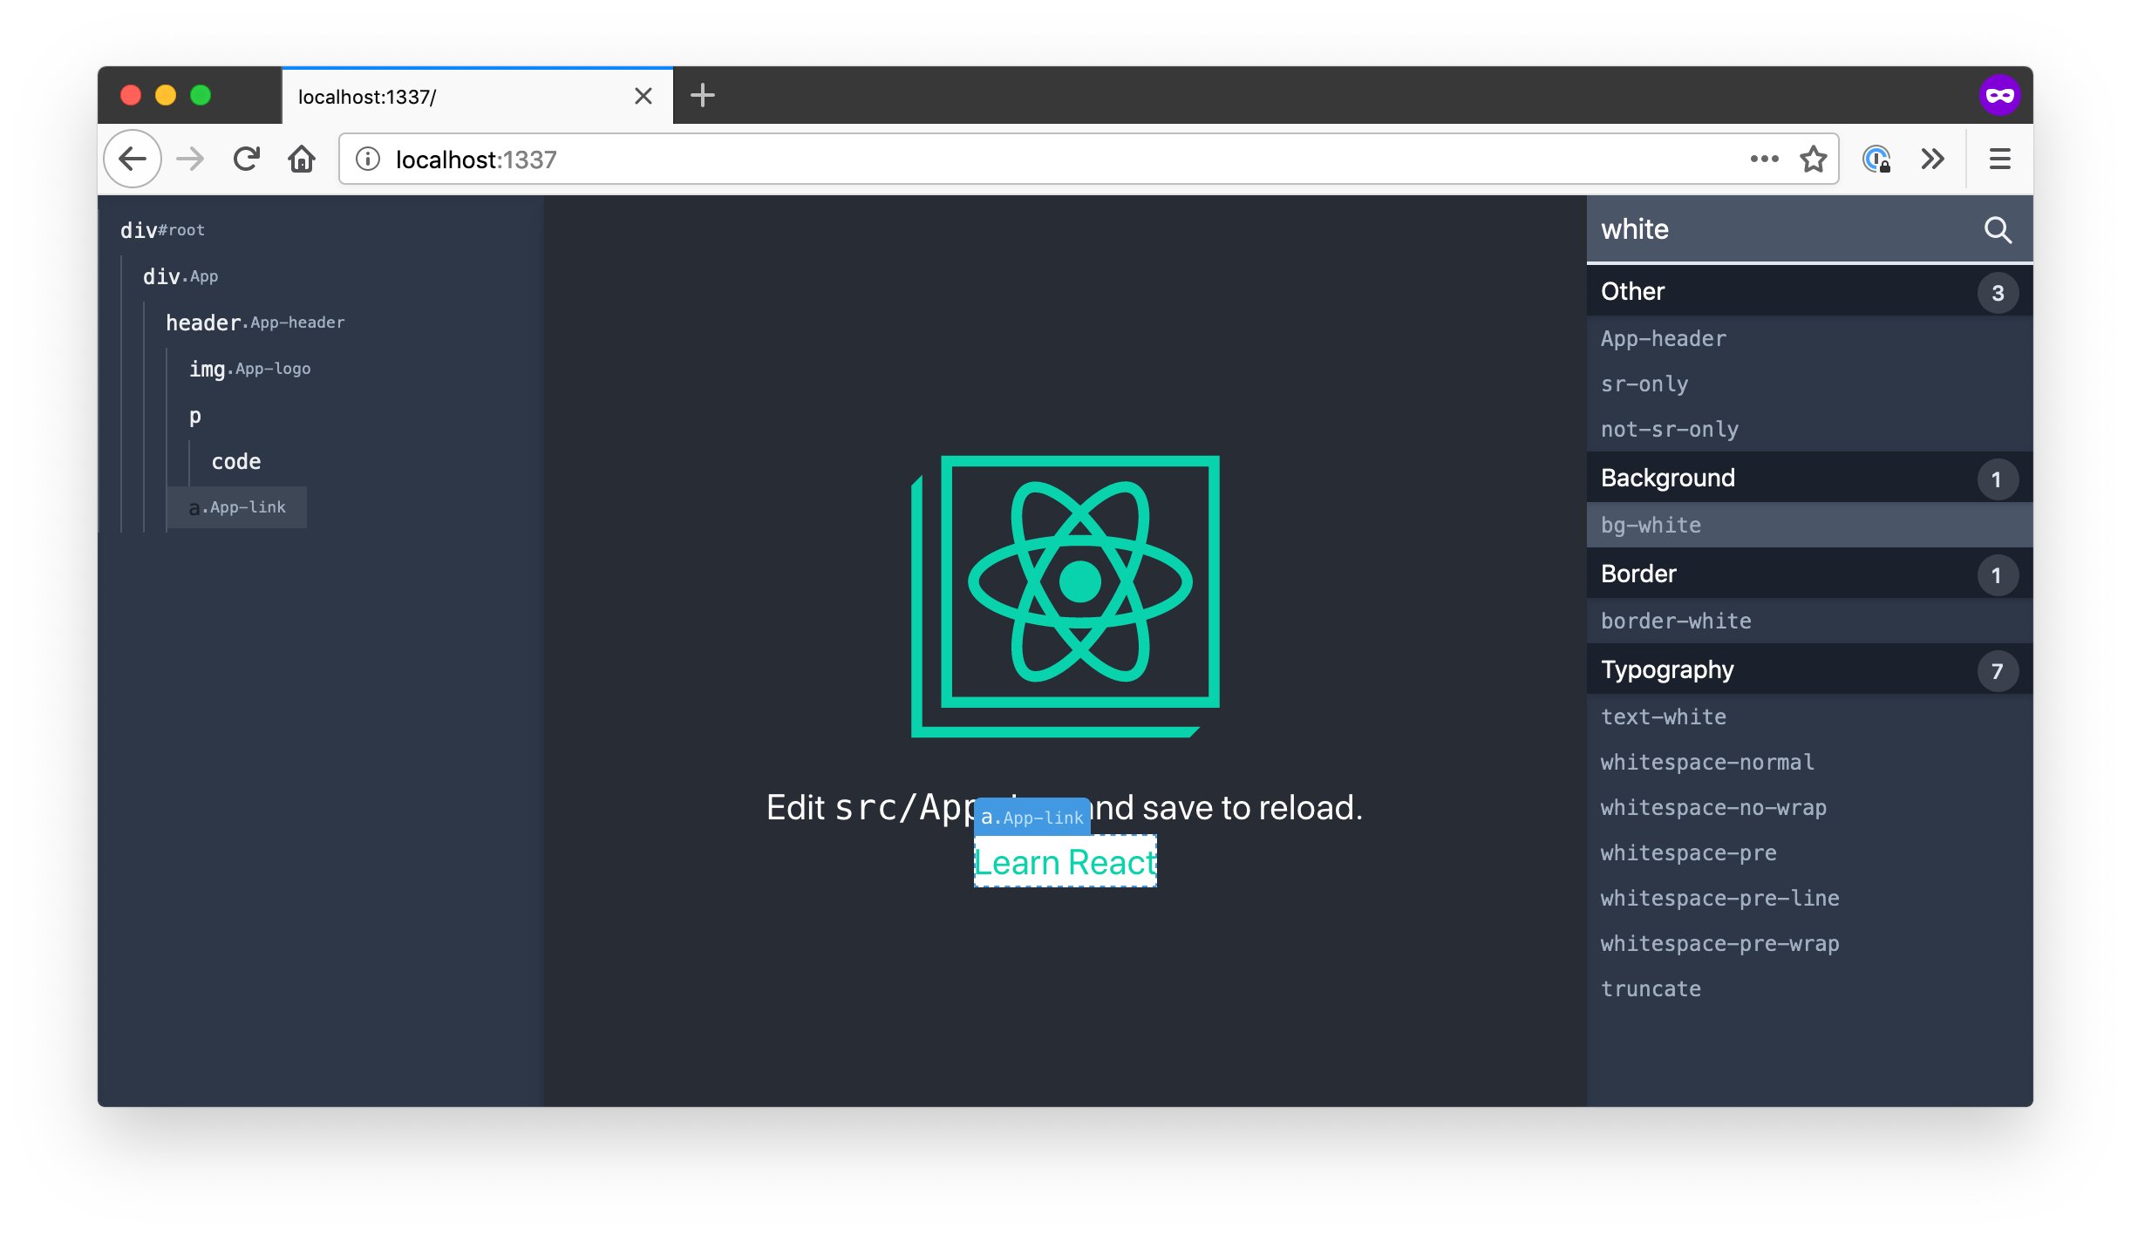Apply the whitespace-pre class

[x=1809, y=852]
